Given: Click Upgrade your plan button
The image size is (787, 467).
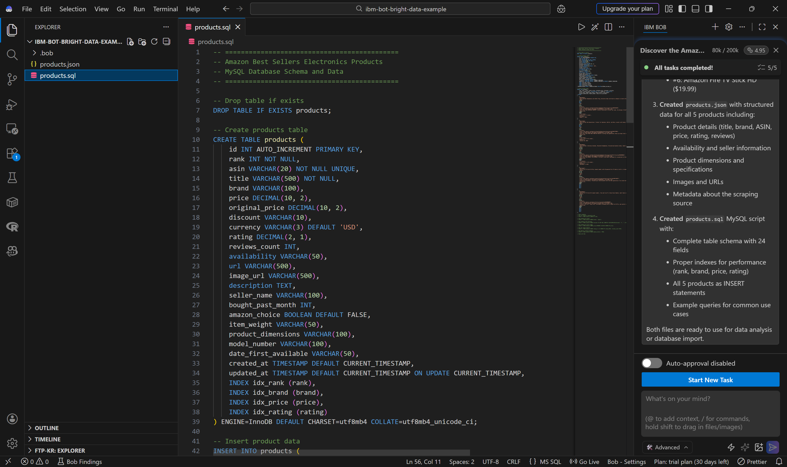Looking at the screenshot, I should (627, 9).
